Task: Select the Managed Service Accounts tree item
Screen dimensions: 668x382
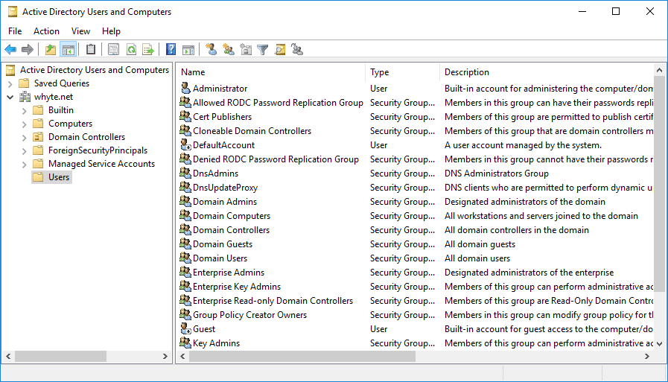Action: 101,164
